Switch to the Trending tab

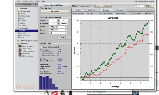coord(120,10)
